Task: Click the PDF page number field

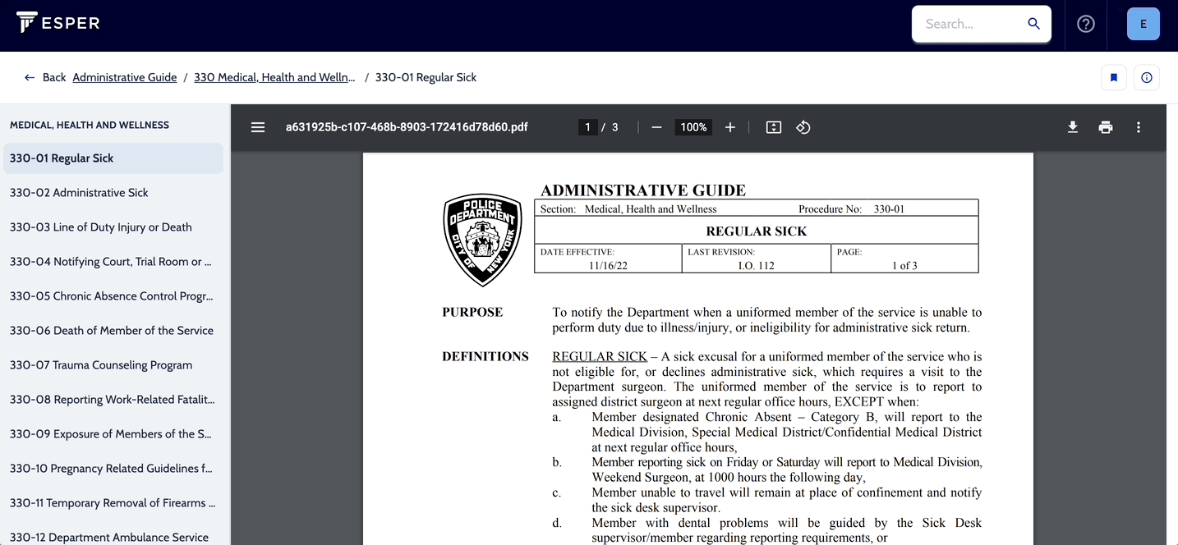Action: click(587, 127)
